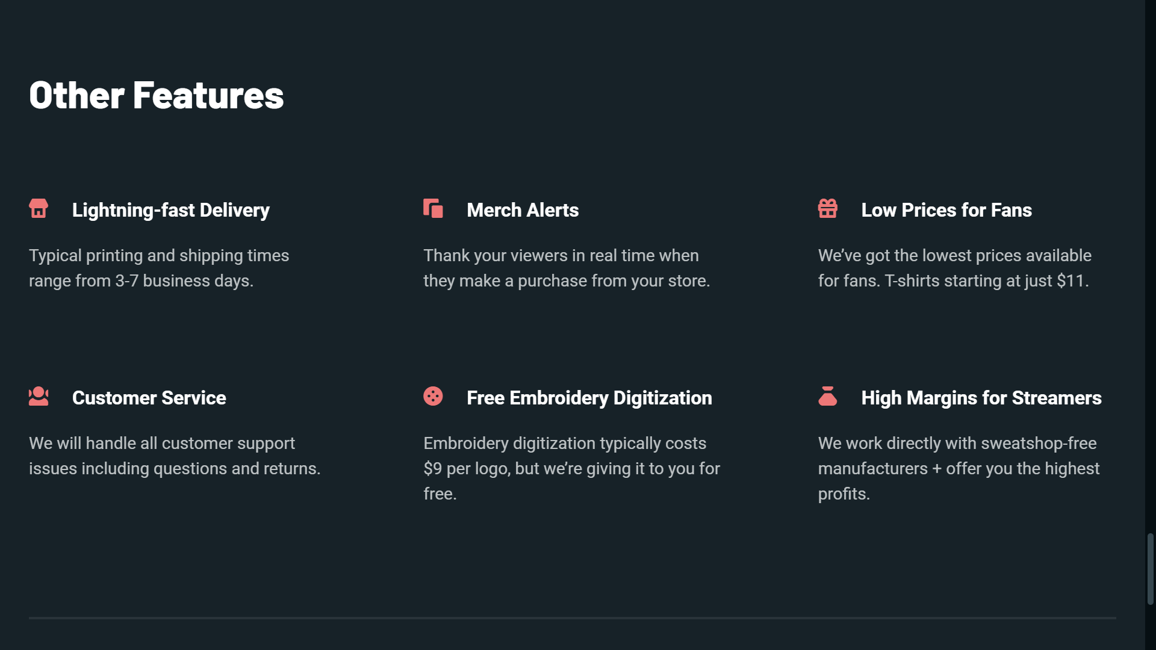This screenshot has height=650, width=1156.
Task: Click the T-shirts starting at $11 description
Action: (955, 268)
